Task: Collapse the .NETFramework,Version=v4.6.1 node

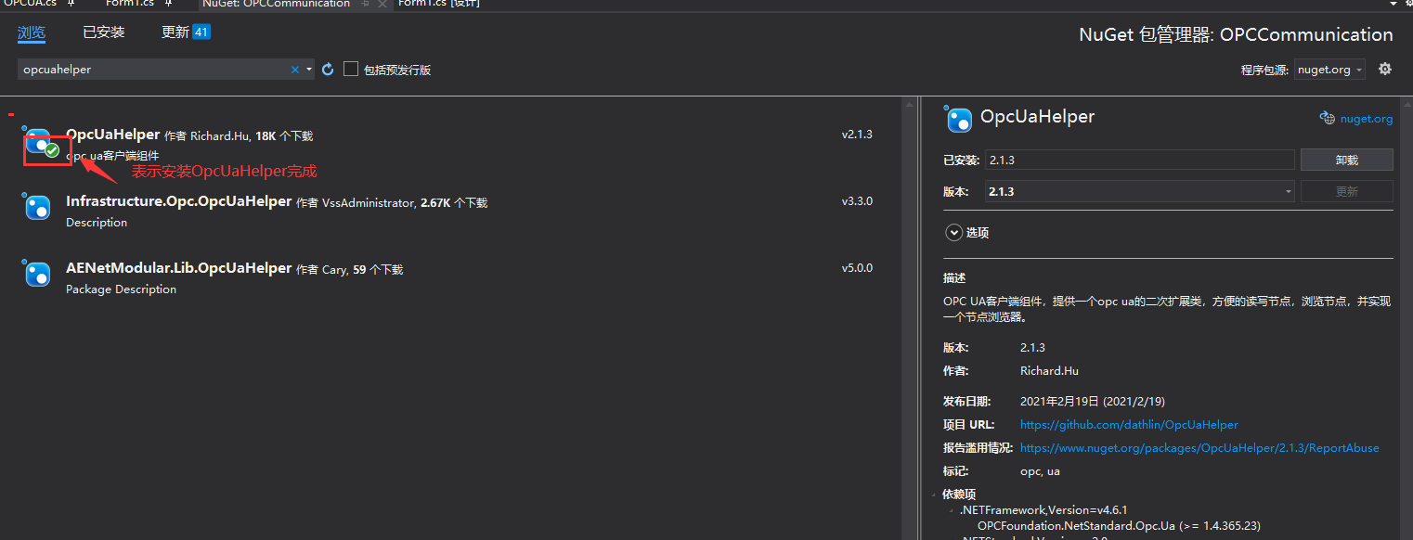Action: [x=952, y=511]
